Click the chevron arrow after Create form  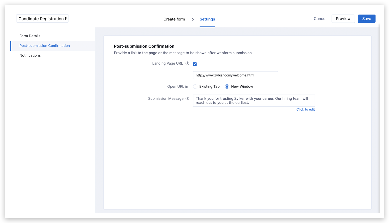click(x=193, y=19)
